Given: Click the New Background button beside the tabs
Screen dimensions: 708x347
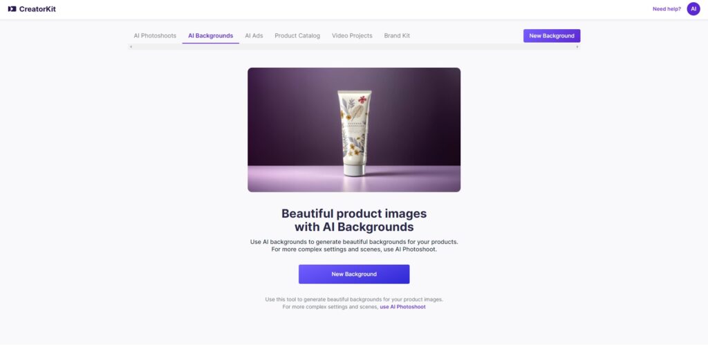Looking at the screenshot, I should (552, 36).
